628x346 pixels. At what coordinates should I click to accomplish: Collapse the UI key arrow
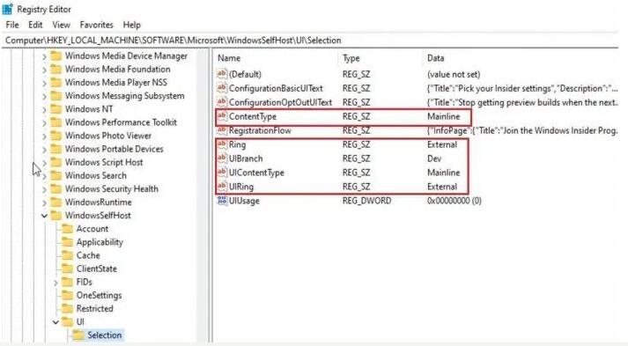(x=55, y=322)
